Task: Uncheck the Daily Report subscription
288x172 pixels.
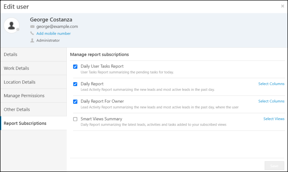Action: tap(75, 84)
